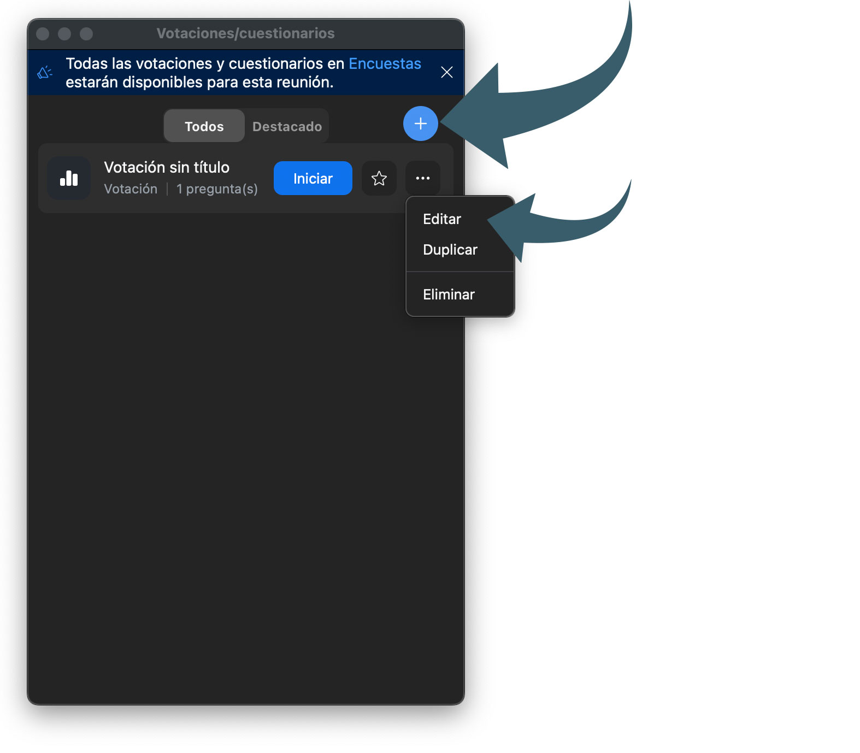Switch to the Todos tab
This screenshot has height=753, width=860.
coord(204,126)
